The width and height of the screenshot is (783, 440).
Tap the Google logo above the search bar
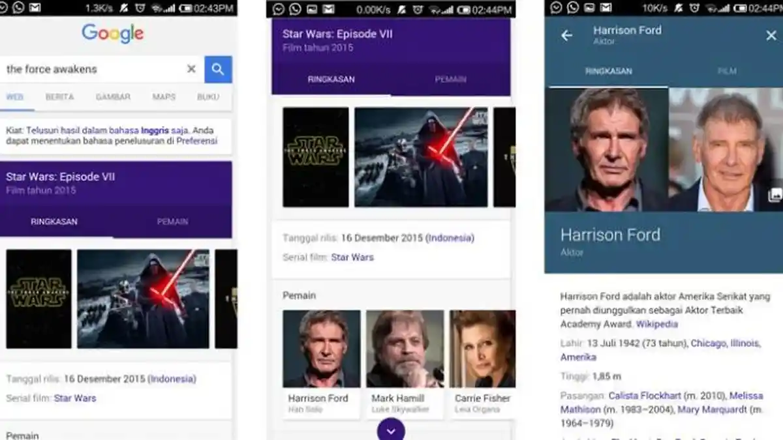pyautogui.click(x=112, y=33)
